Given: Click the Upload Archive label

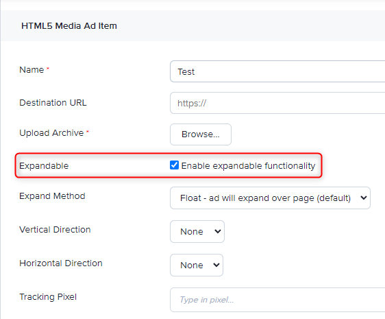Looking at the screenshot, I should pos(51,133).
